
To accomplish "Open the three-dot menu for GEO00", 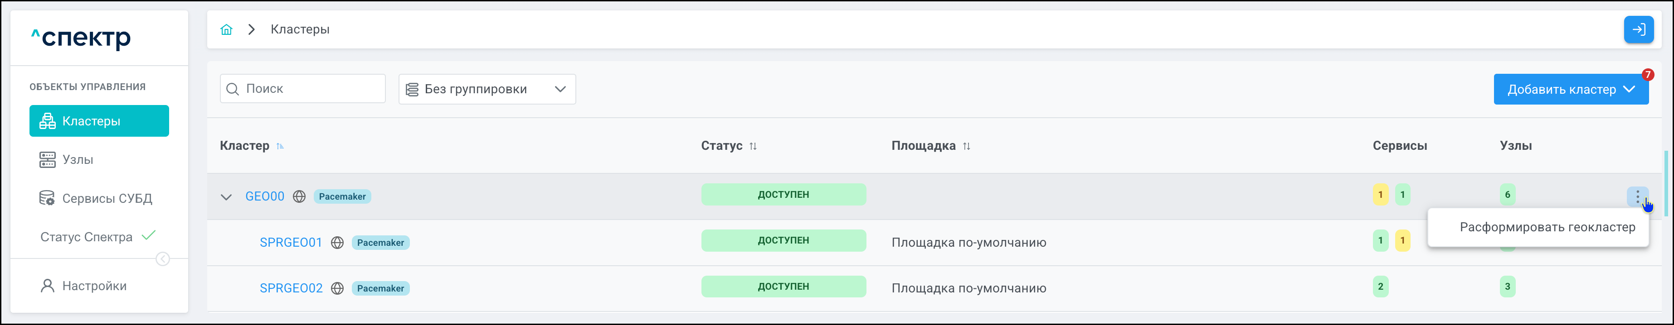I will 1637,196.
